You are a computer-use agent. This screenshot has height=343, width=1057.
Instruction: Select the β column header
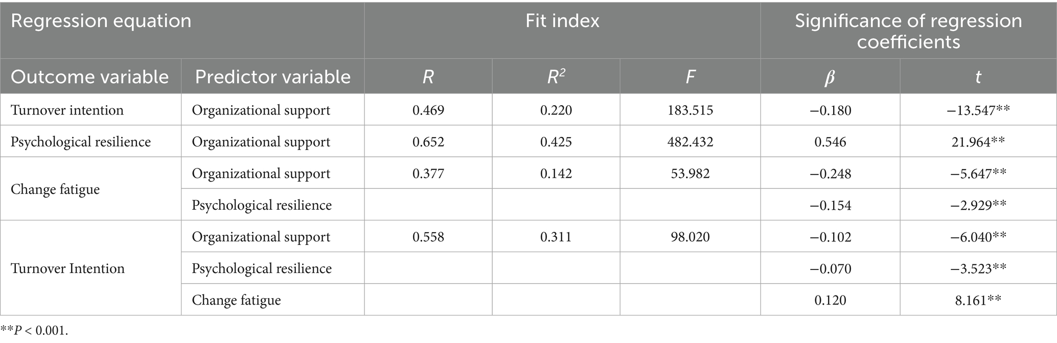[x=830, y=77]
